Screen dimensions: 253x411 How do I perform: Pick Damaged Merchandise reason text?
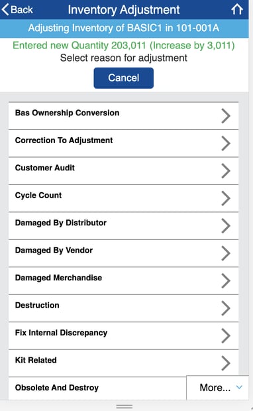tap(58, 278)
